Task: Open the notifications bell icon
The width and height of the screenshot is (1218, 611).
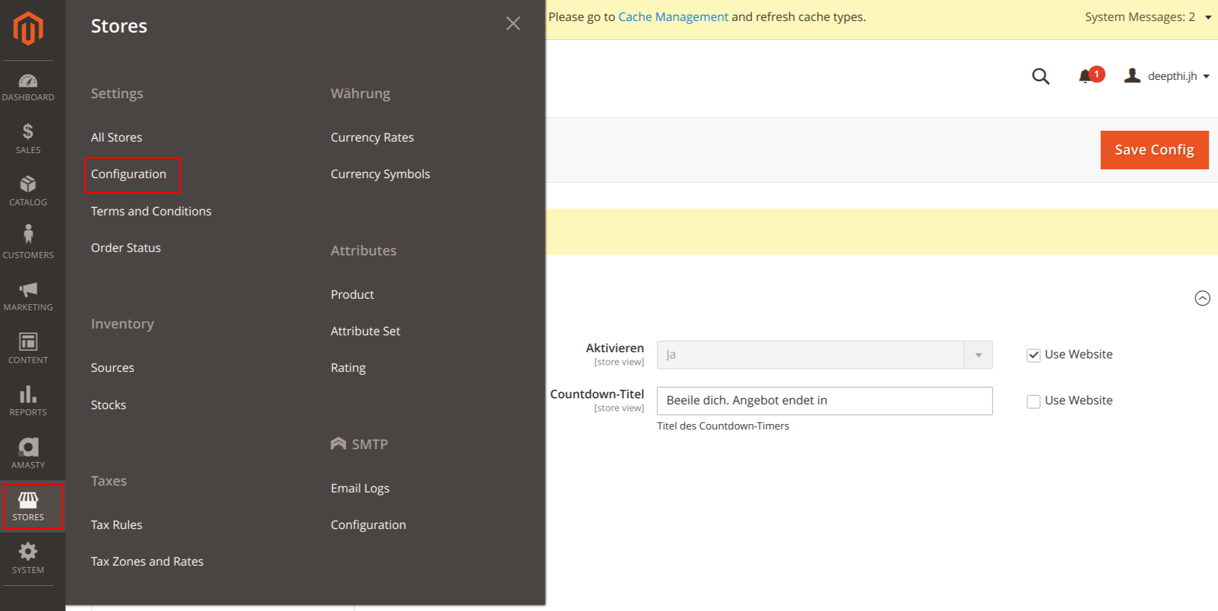Action: pos(1086,77)
